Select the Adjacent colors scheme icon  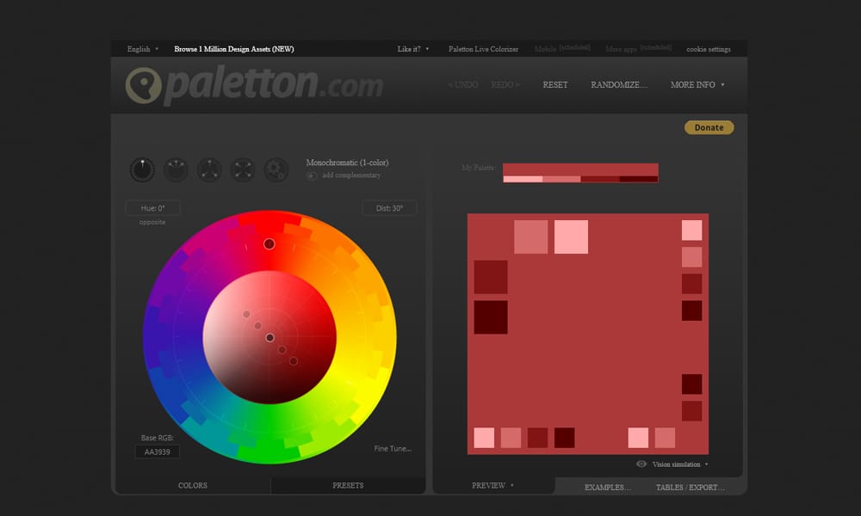point(176,171)
